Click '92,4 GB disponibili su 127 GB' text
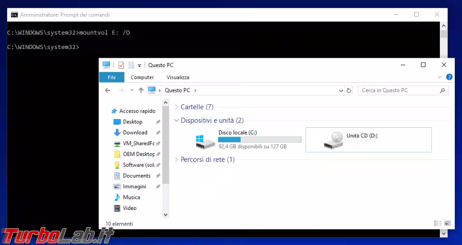This screenshot has width=462, height=245. (x=253, y=147)
